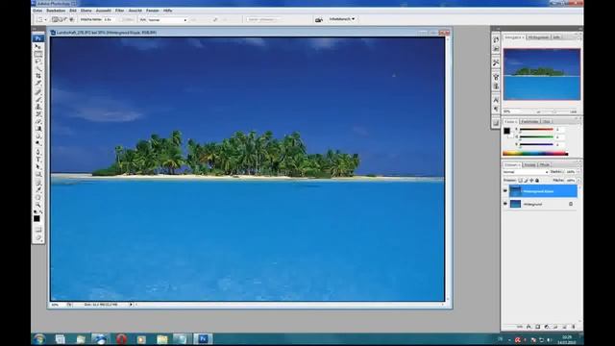Pick a color from the Farbe spectrum ramp
The width and height of the screenshot is (615, 346).
[x=535, y=154]
